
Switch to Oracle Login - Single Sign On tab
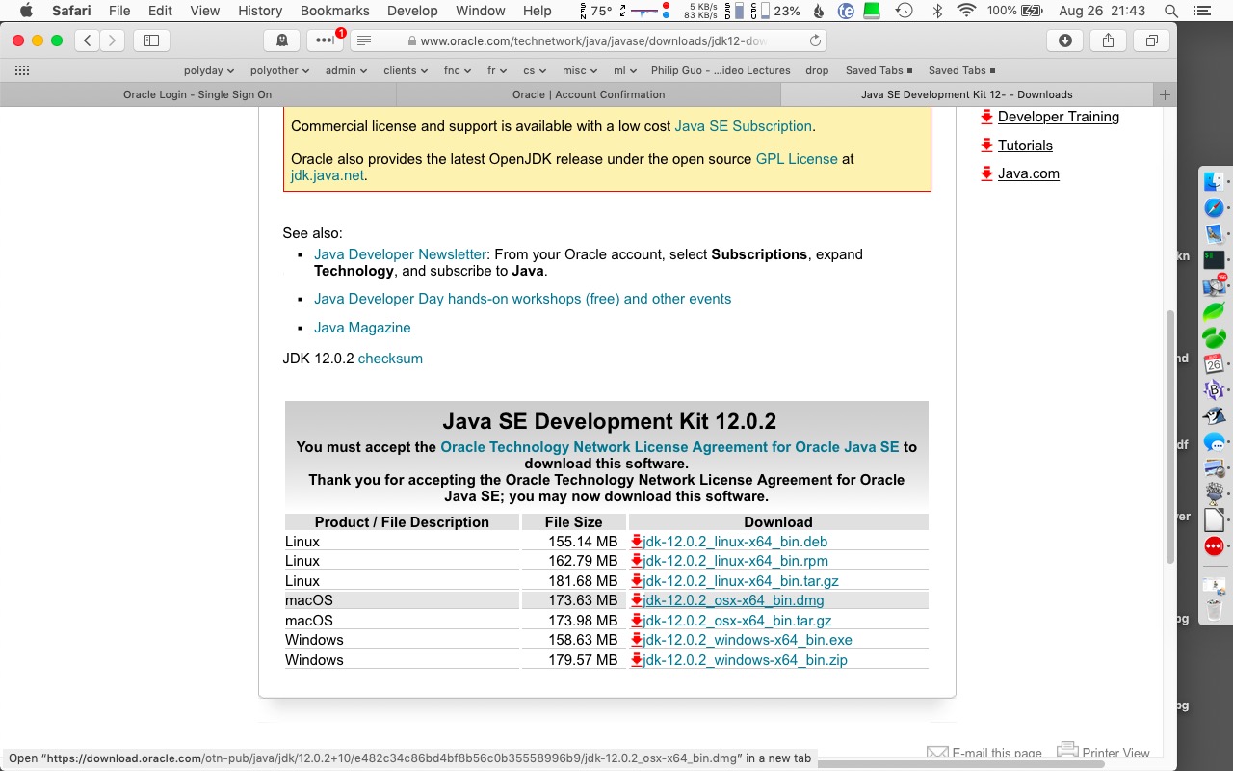pyautogui.click(x=197, y=94)
